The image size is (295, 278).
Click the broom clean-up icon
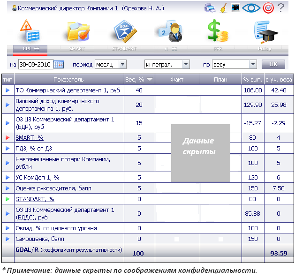[224, 8]
